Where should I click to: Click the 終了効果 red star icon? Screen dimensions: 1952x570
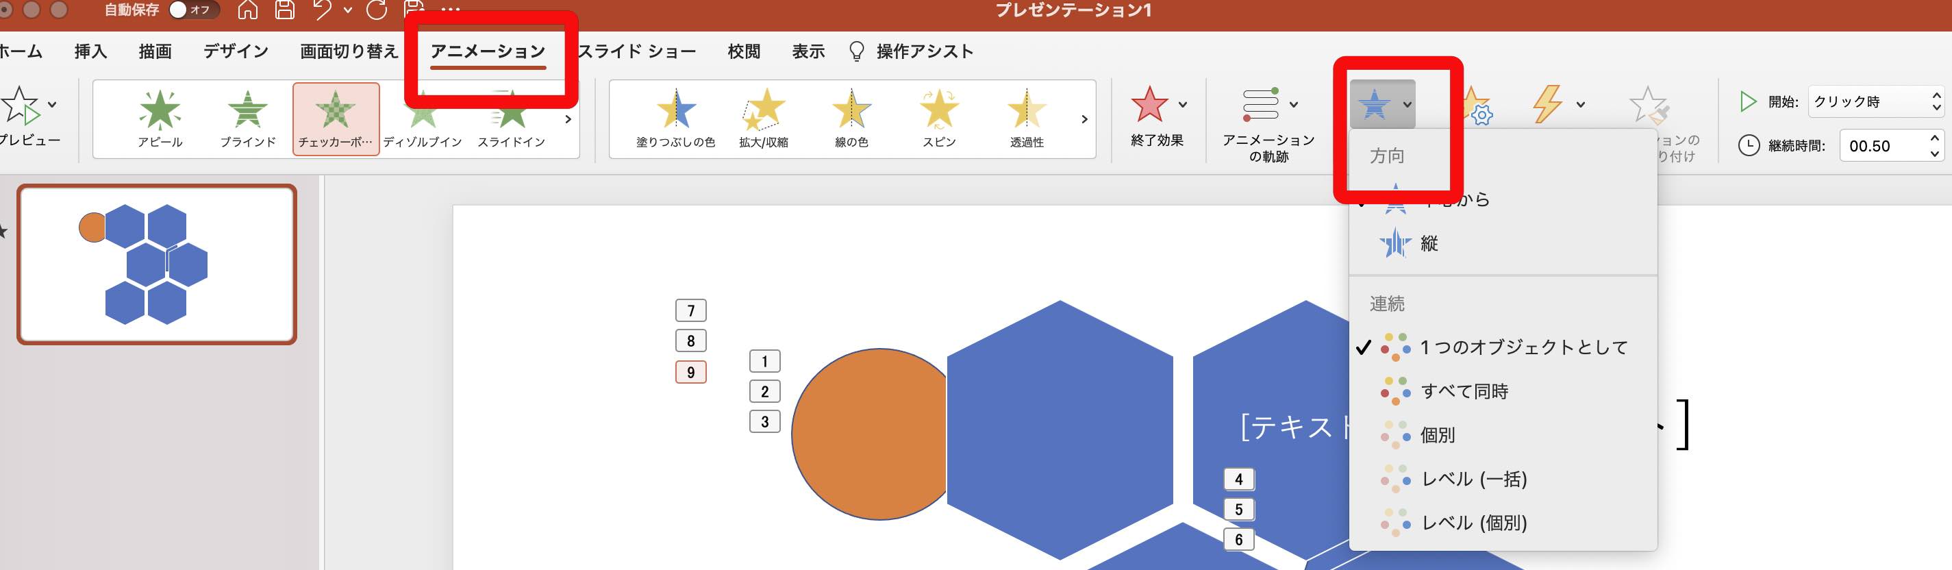coord(1149,104)
